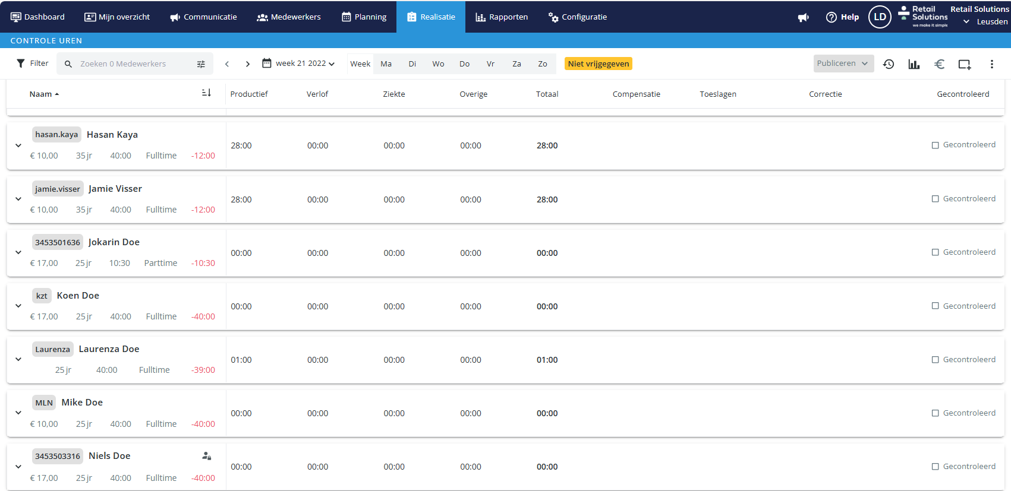This screenshot has width=1011, height=491.
Task: Click the add screen icon in toolbar
Action: (x=965, y=64)
